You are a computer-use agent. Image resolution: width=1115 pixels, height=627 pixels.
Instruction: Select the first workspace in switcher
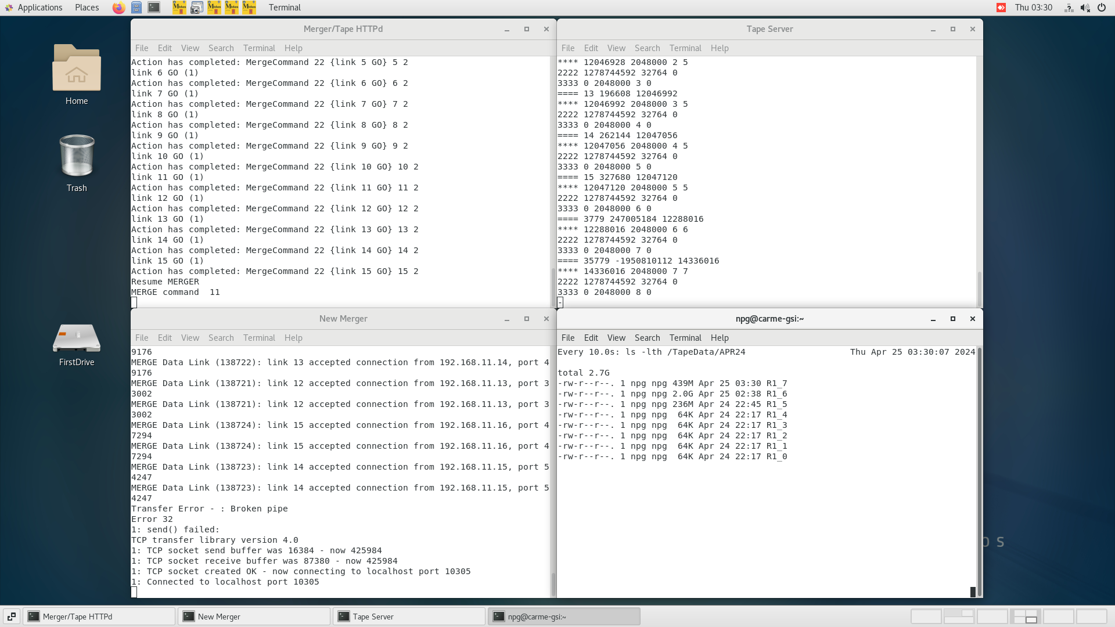coord(926,617)
